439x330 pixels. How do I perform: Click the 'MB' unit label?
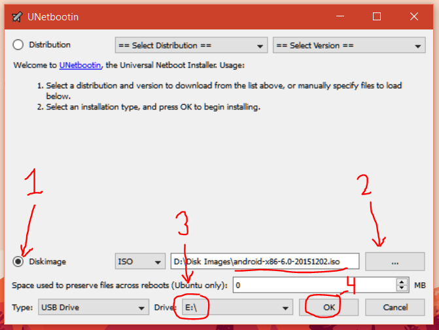point(419,285)
